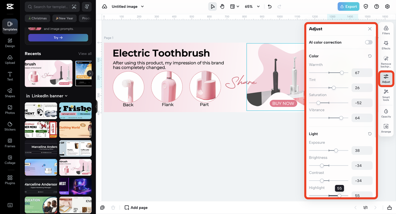
Task: Click the keyboard shortcuts icon
Action: pos(10,205)
